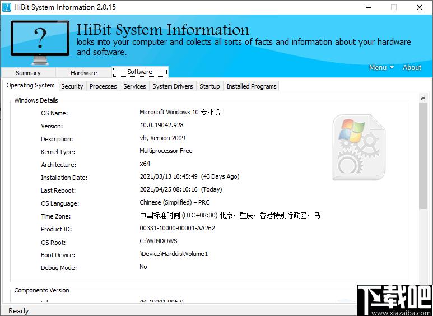Open the Startup subtab

(x=209, y=86)
